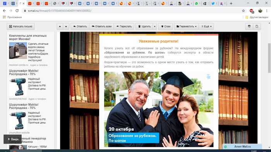Reload the page in browser
This screenshot has height=152, width=271.
pos(17,11)
